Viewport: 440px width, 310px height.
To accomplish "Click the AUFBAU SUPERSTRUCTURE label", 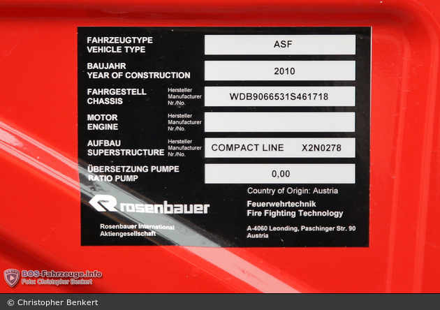I will coord(126,148).
